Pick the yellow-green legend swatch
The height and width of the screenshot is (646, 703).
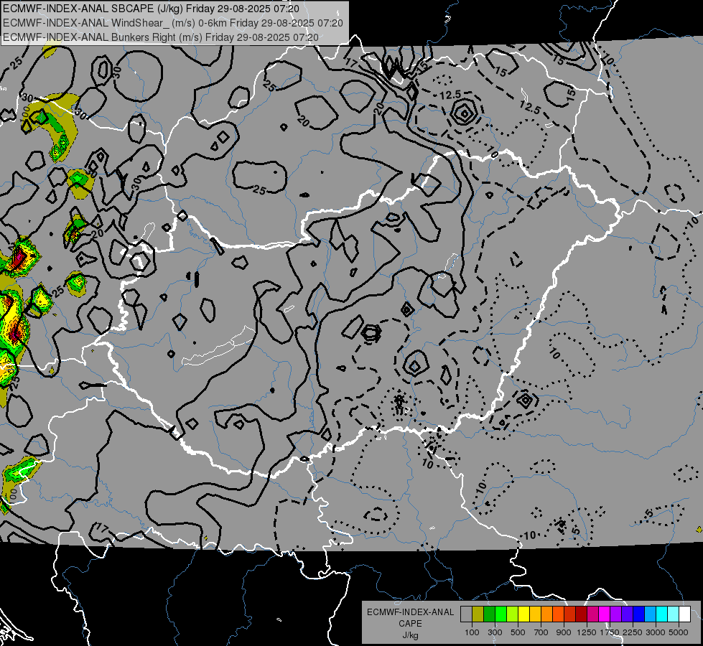512,614
